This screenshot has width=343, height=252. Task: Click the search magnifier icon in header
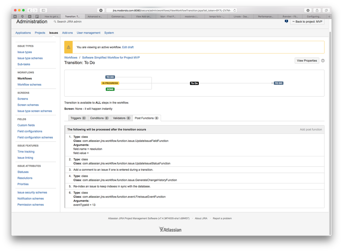coord(55,22)
